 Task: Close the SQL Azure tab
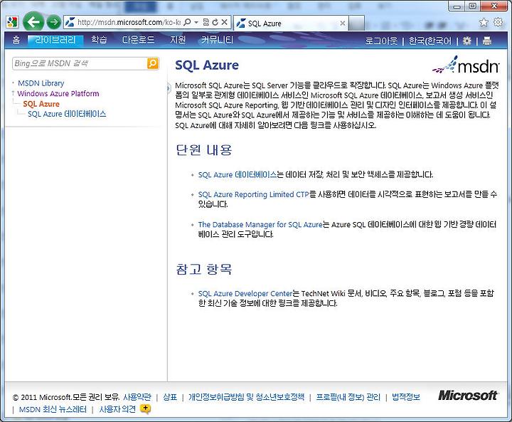(x=343, y=23)
